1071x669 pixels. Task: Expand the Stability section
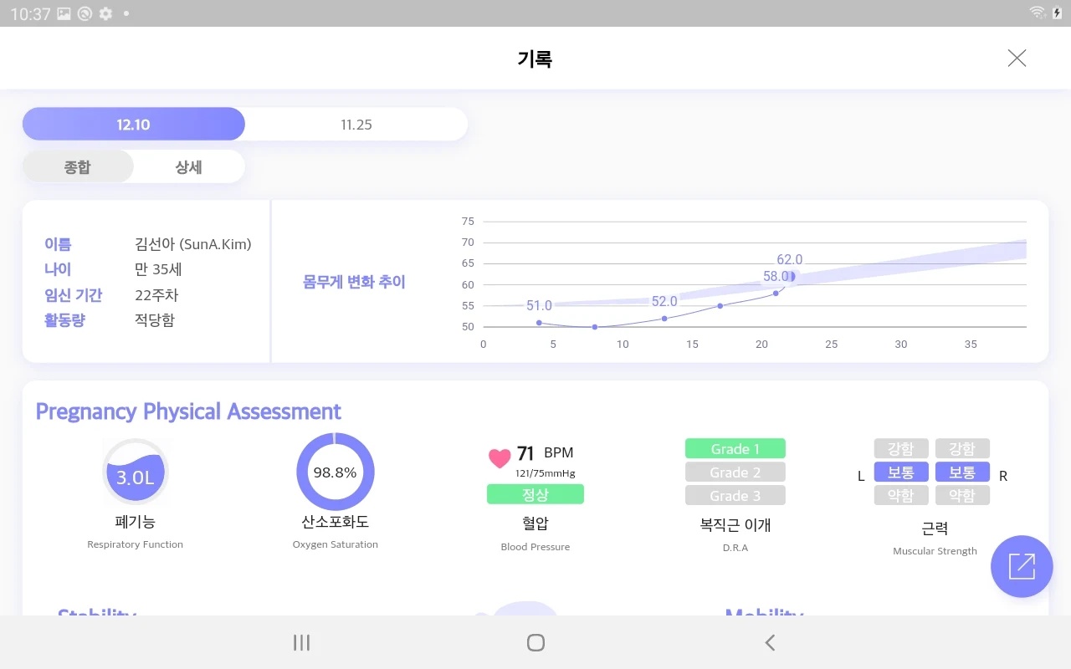point(96,616)
